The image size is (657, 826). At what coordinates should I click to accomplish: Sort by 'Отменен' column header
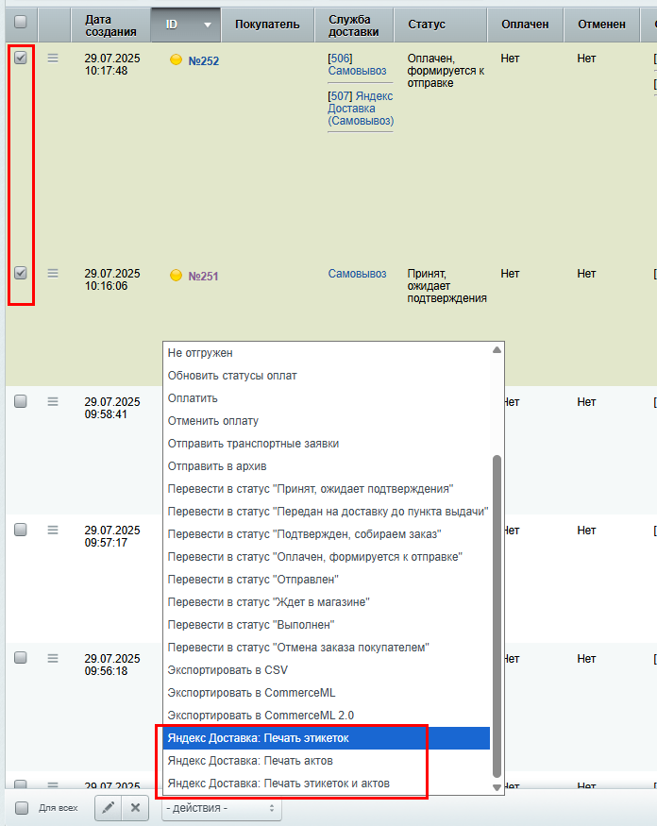[x=601, y=25]
